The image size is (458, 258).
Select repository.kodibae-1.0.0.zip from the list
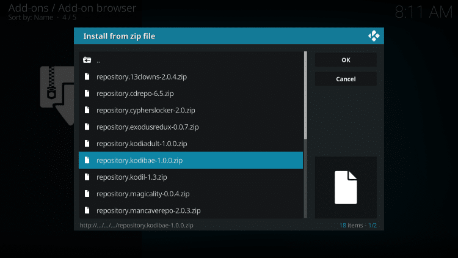click(x=139, y=160)
